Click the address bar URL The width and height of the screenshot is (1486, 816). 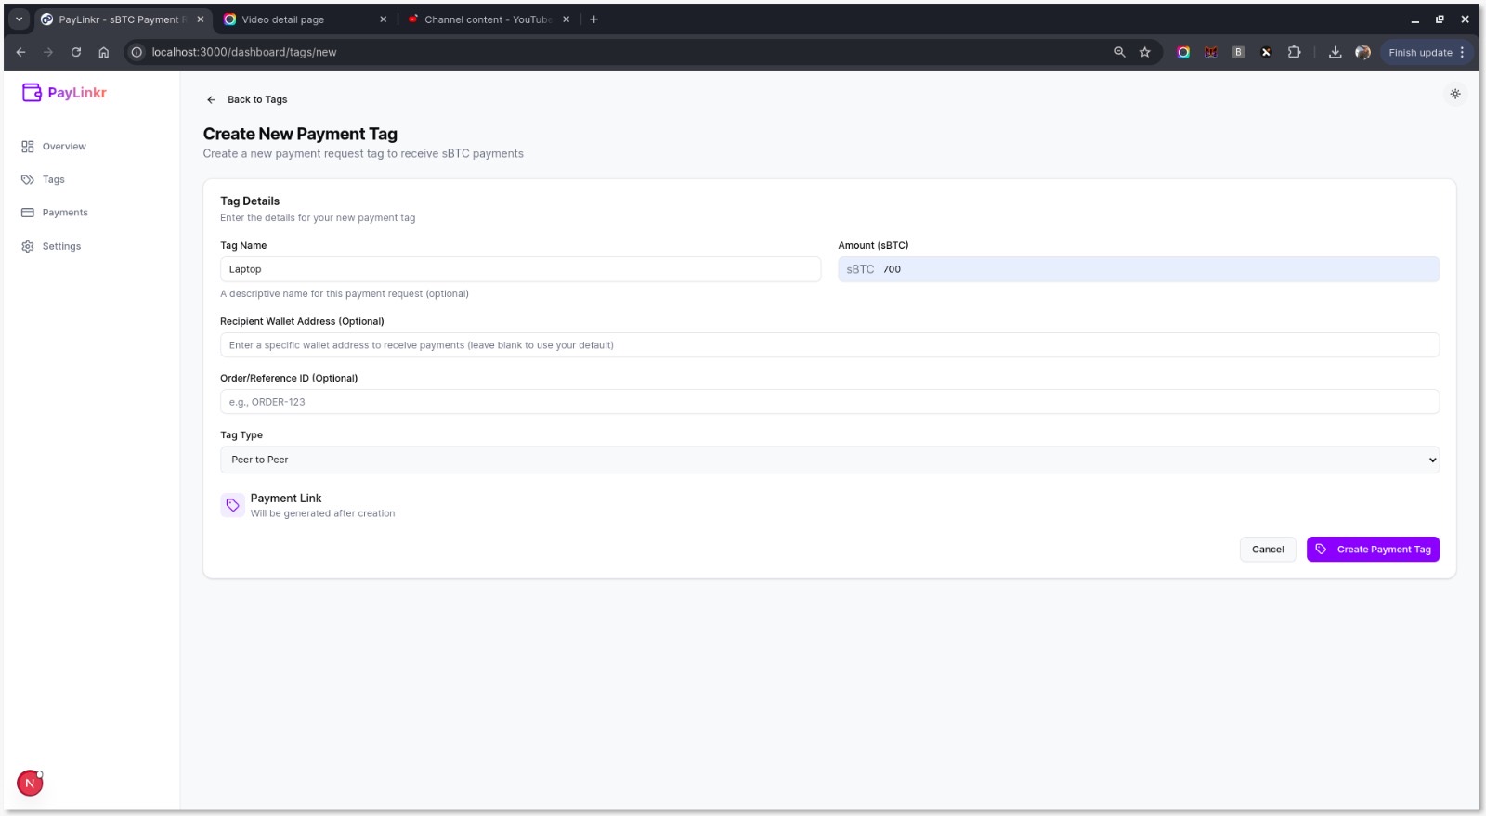pos(244,52)
